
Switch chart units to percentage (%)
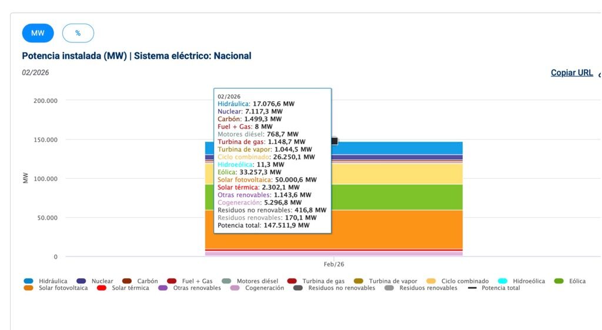click(x=78, y=33)
